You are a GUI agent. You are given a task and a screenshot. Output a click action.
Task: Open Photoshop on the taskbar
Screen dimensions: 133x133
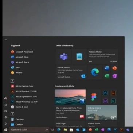115,130
